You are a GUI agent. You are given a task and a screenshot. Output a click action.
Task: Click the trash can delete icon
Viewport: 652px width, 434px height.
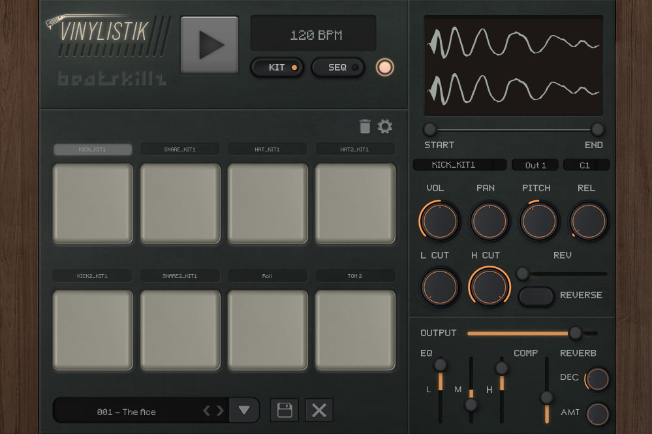click(365, 126)
